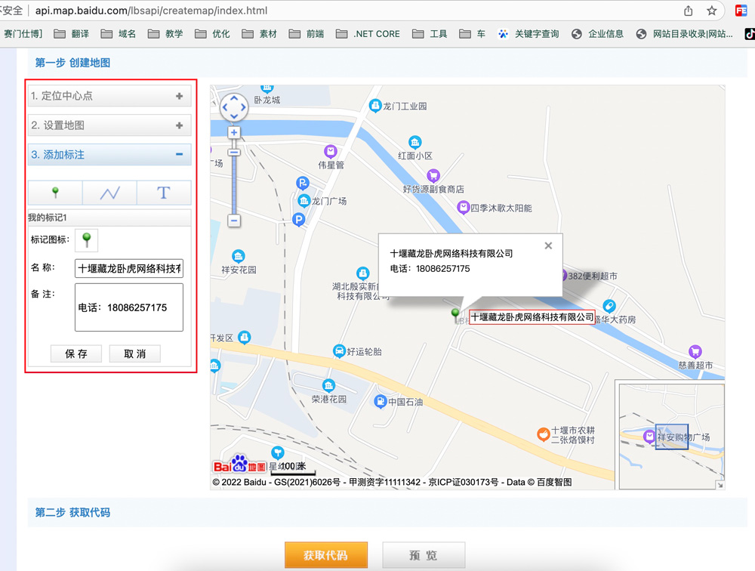This screenshot has height=571, width=755.
Task: Click the green marker pin on the map
Action: point(455,315)
